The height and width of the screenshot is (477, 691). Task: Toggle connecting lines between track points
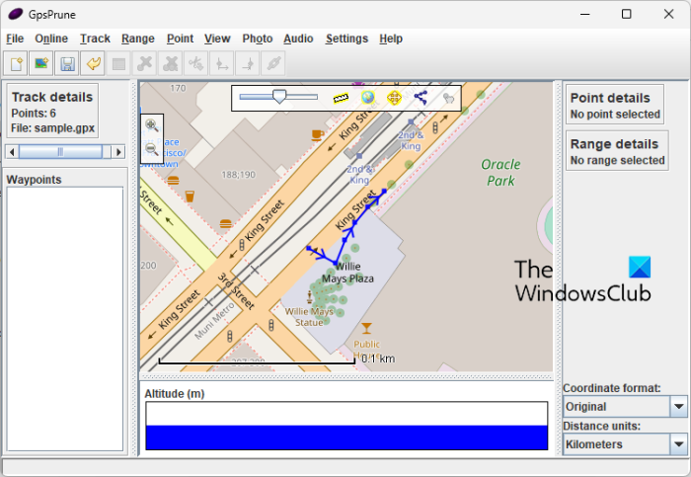point(422,98)
